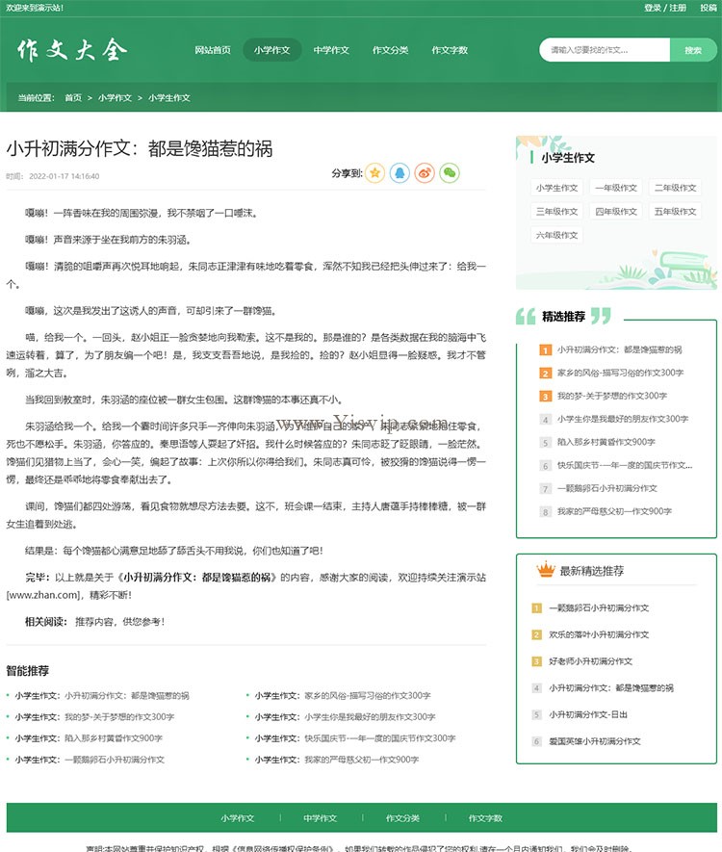Open recommended item 家乡的风俗-描写习俗的作文300字
Image resolution: width=722 pixels, height=852 pixels.
point(620,373)
